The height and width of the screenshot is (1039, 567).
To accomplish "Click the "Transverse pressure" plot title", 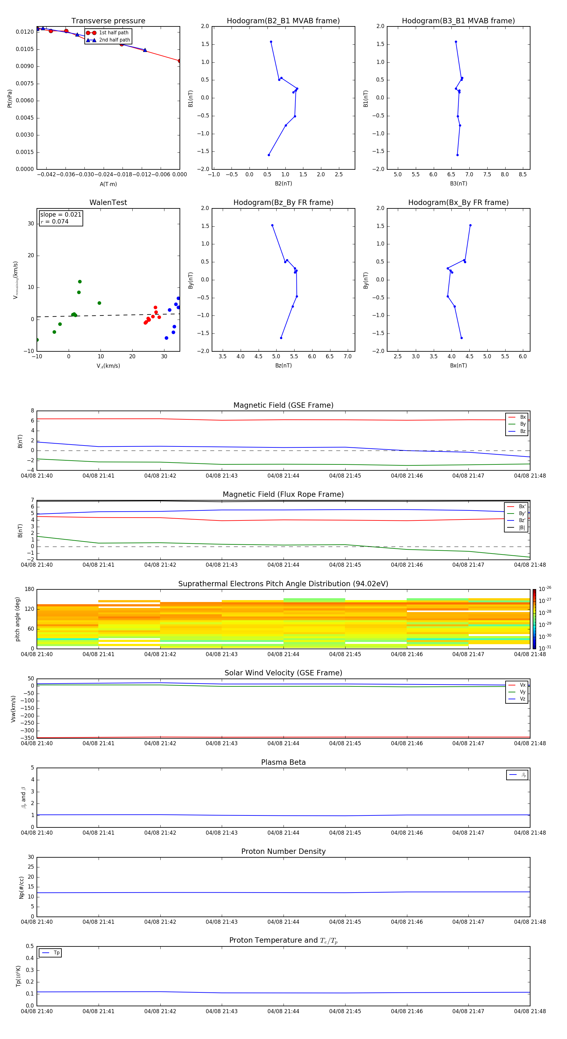I will (108, 21).
